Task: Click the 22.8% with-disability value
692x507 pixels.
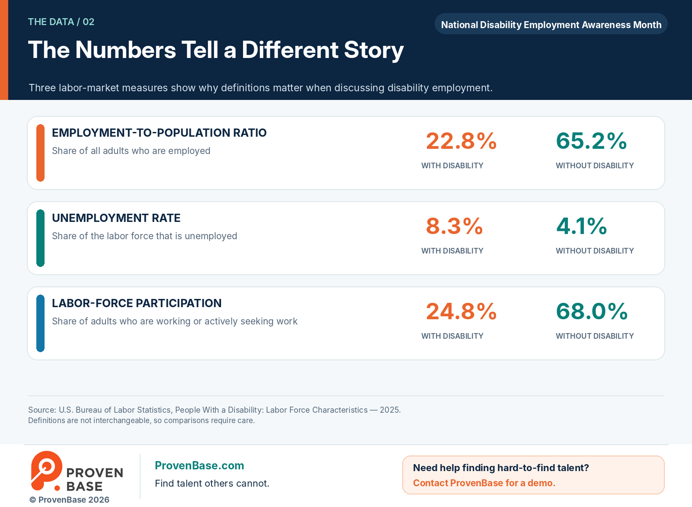Action: pyautogui.click(x=461, y=141)
